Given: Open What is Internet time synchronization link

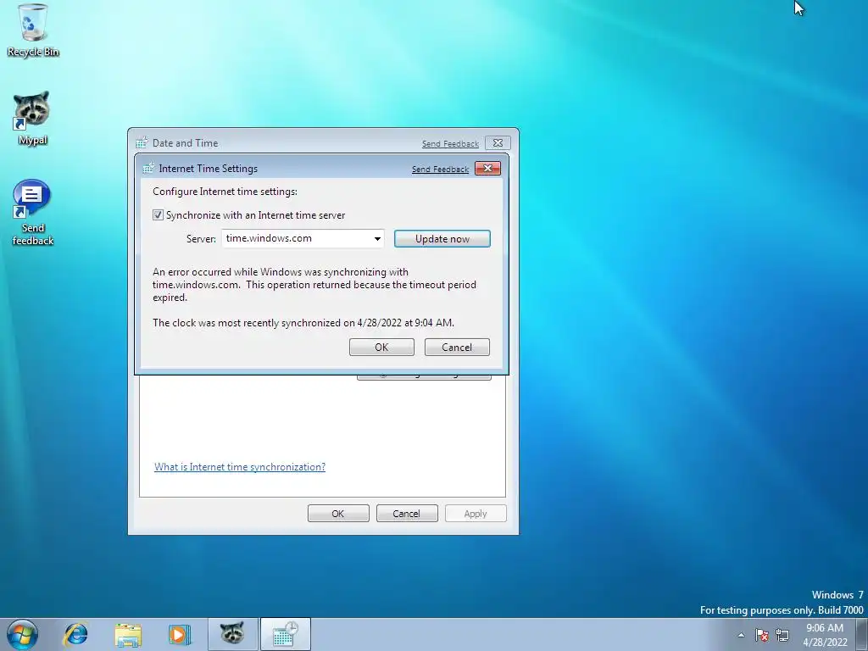Looking at the screenshot, I should (x=240, y=467).
